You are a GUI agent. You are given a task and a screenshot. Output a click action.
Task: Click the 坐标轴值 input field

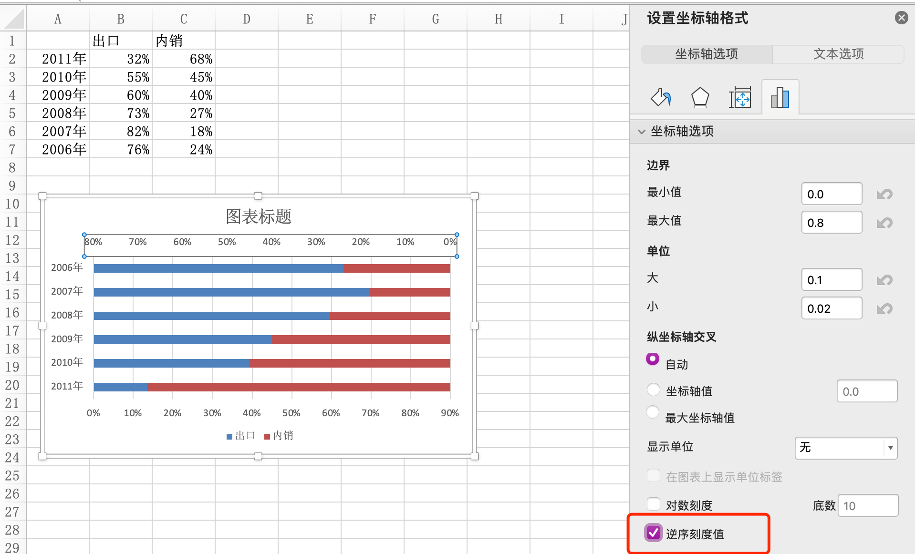pyautogui.click(x=867, y=391)
